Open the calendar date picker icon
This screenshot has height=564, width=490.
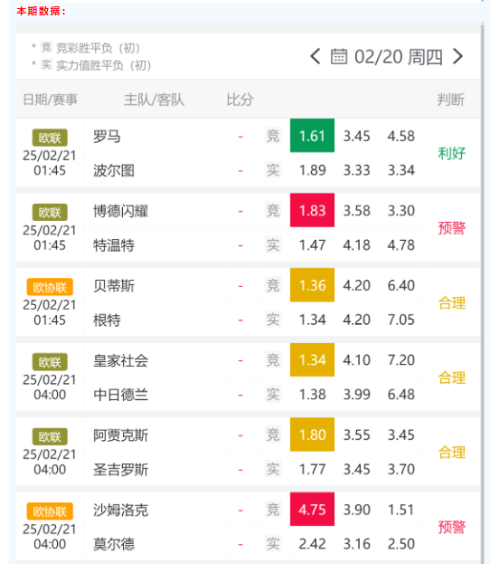tap(339, 56)
